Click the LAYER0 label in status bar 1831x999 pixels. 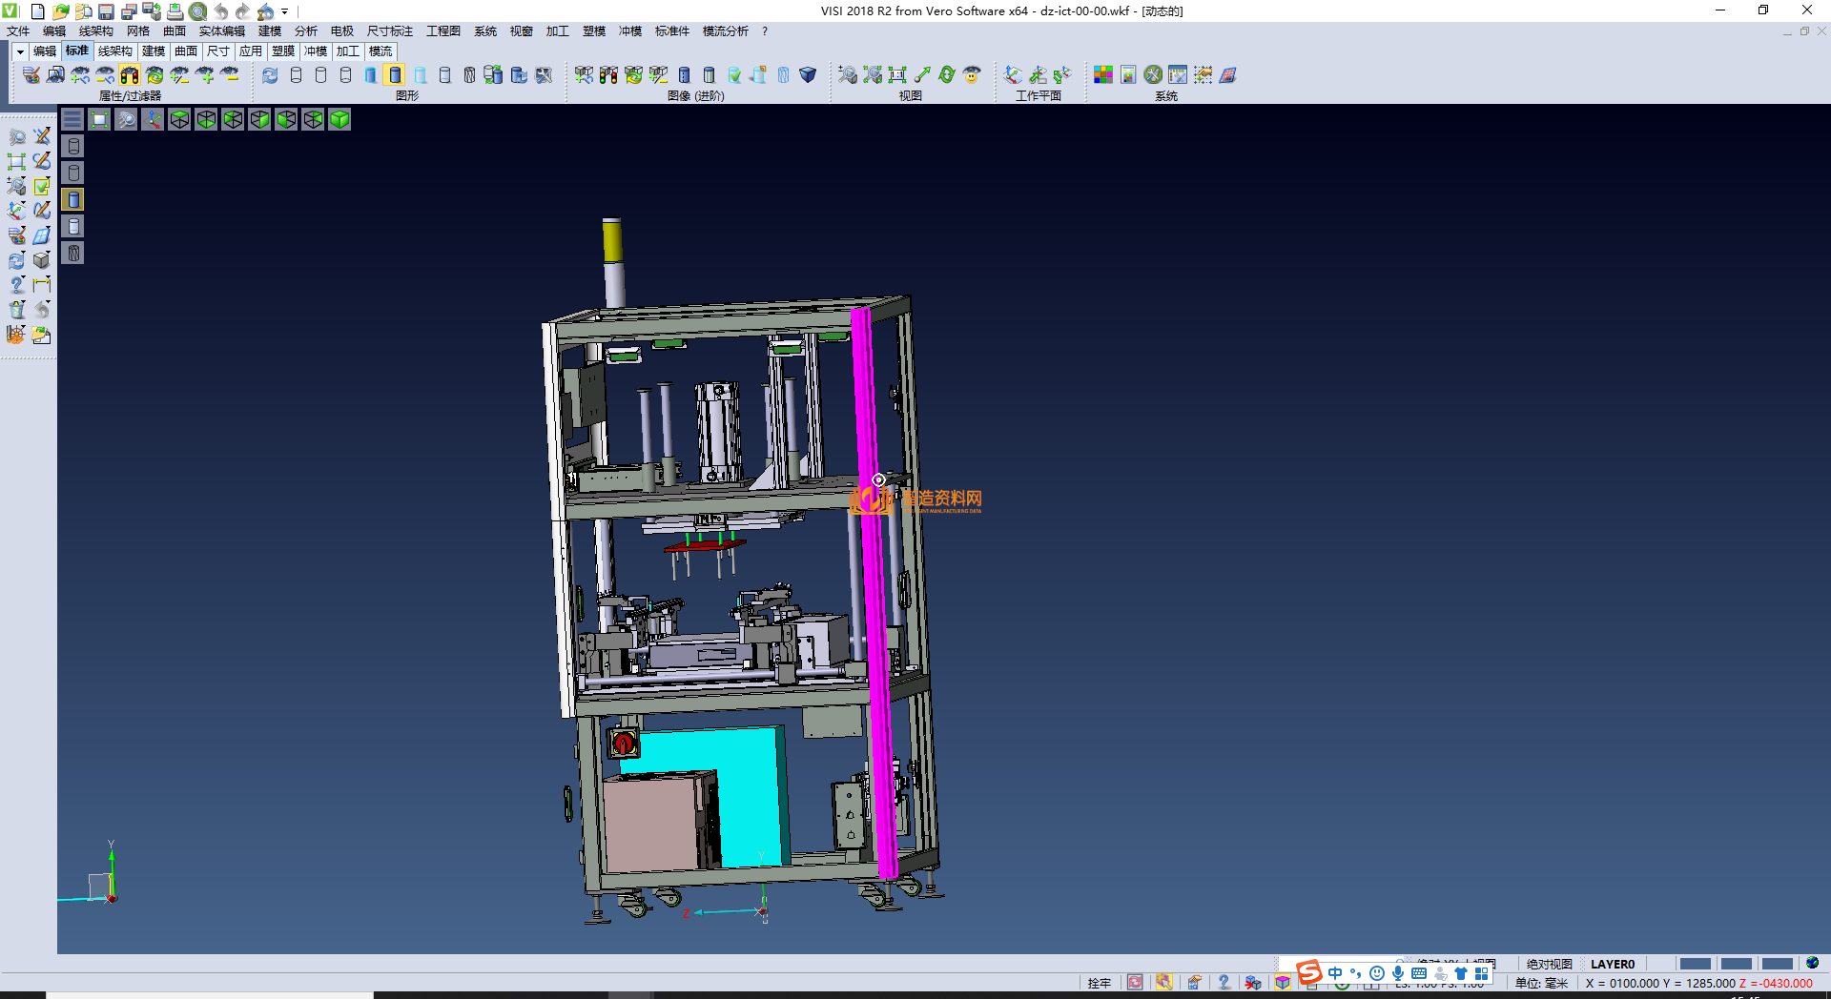pyautogui.click(x=1612, y=964)
